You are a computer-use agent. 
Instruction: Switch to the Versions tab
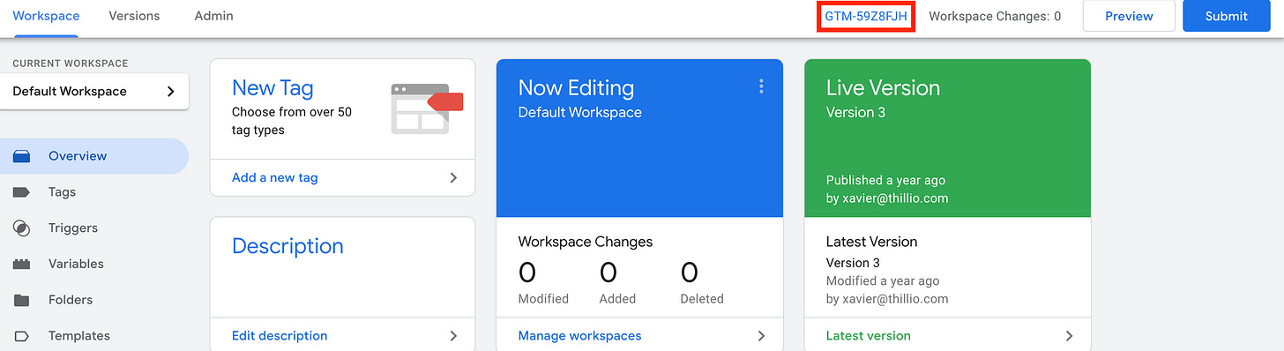click(134, 16)
